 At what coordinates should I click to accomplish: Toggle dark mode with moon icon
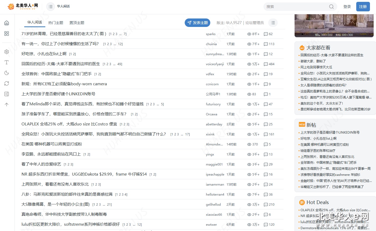coord(7,73)
